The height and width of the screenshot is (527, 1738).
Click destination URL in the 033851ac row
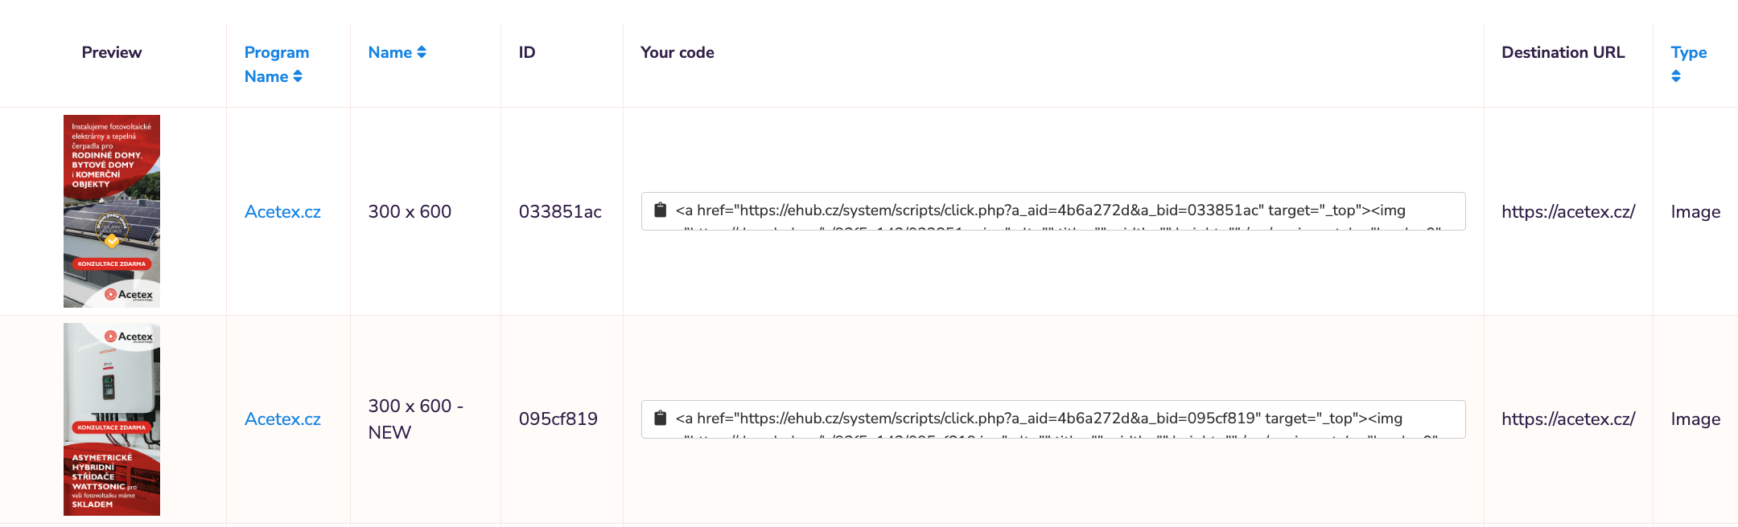click(x=1567, y=212)
